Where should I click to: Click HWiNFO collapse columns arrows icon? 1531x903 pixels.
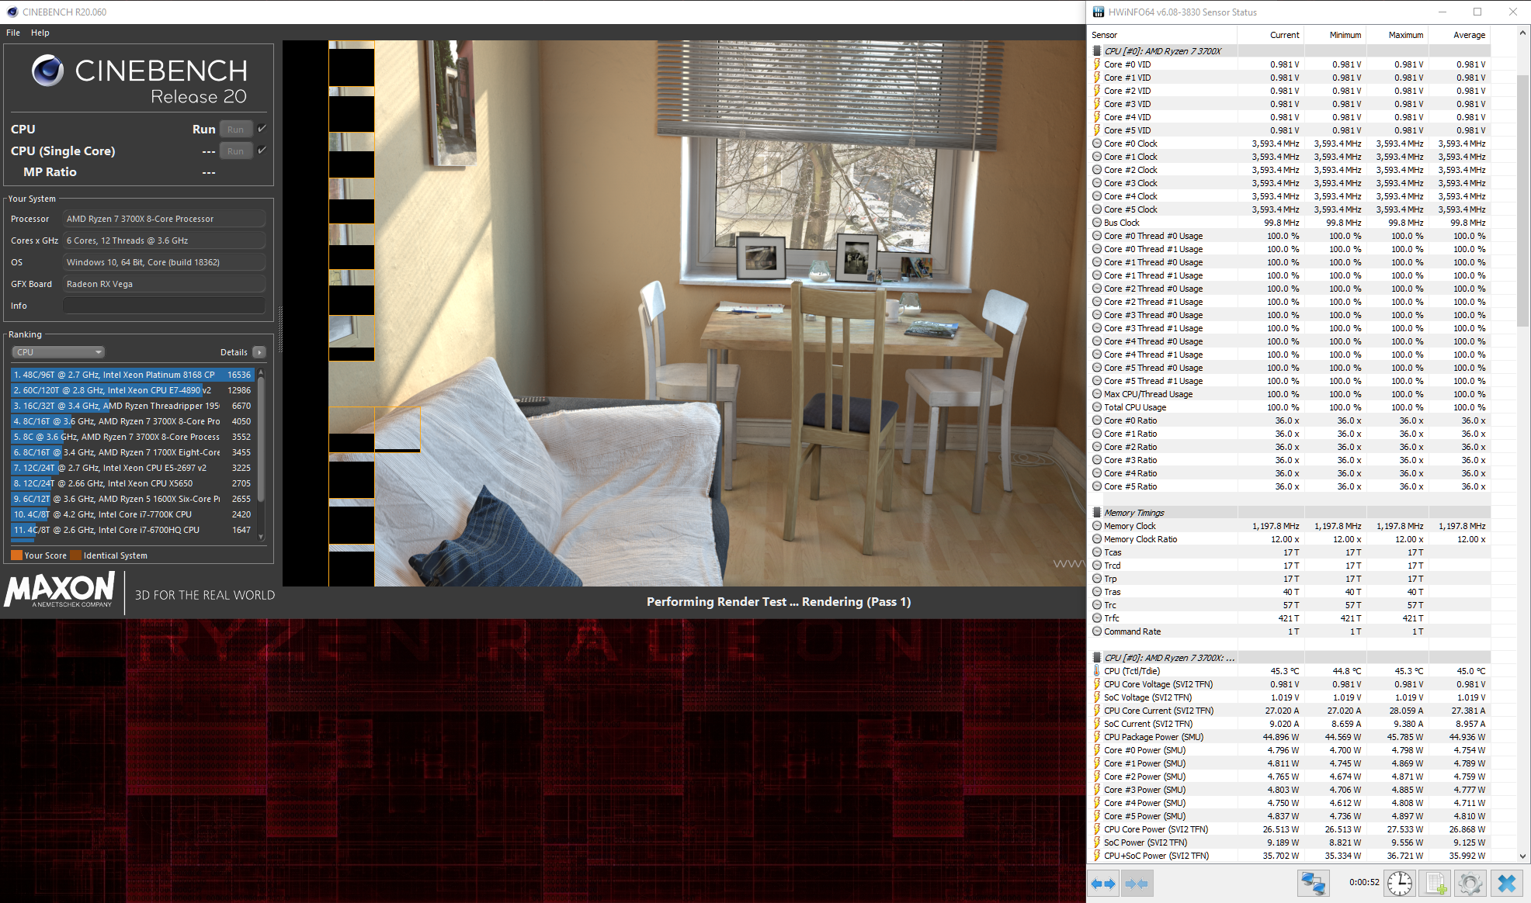(1137, 883)
